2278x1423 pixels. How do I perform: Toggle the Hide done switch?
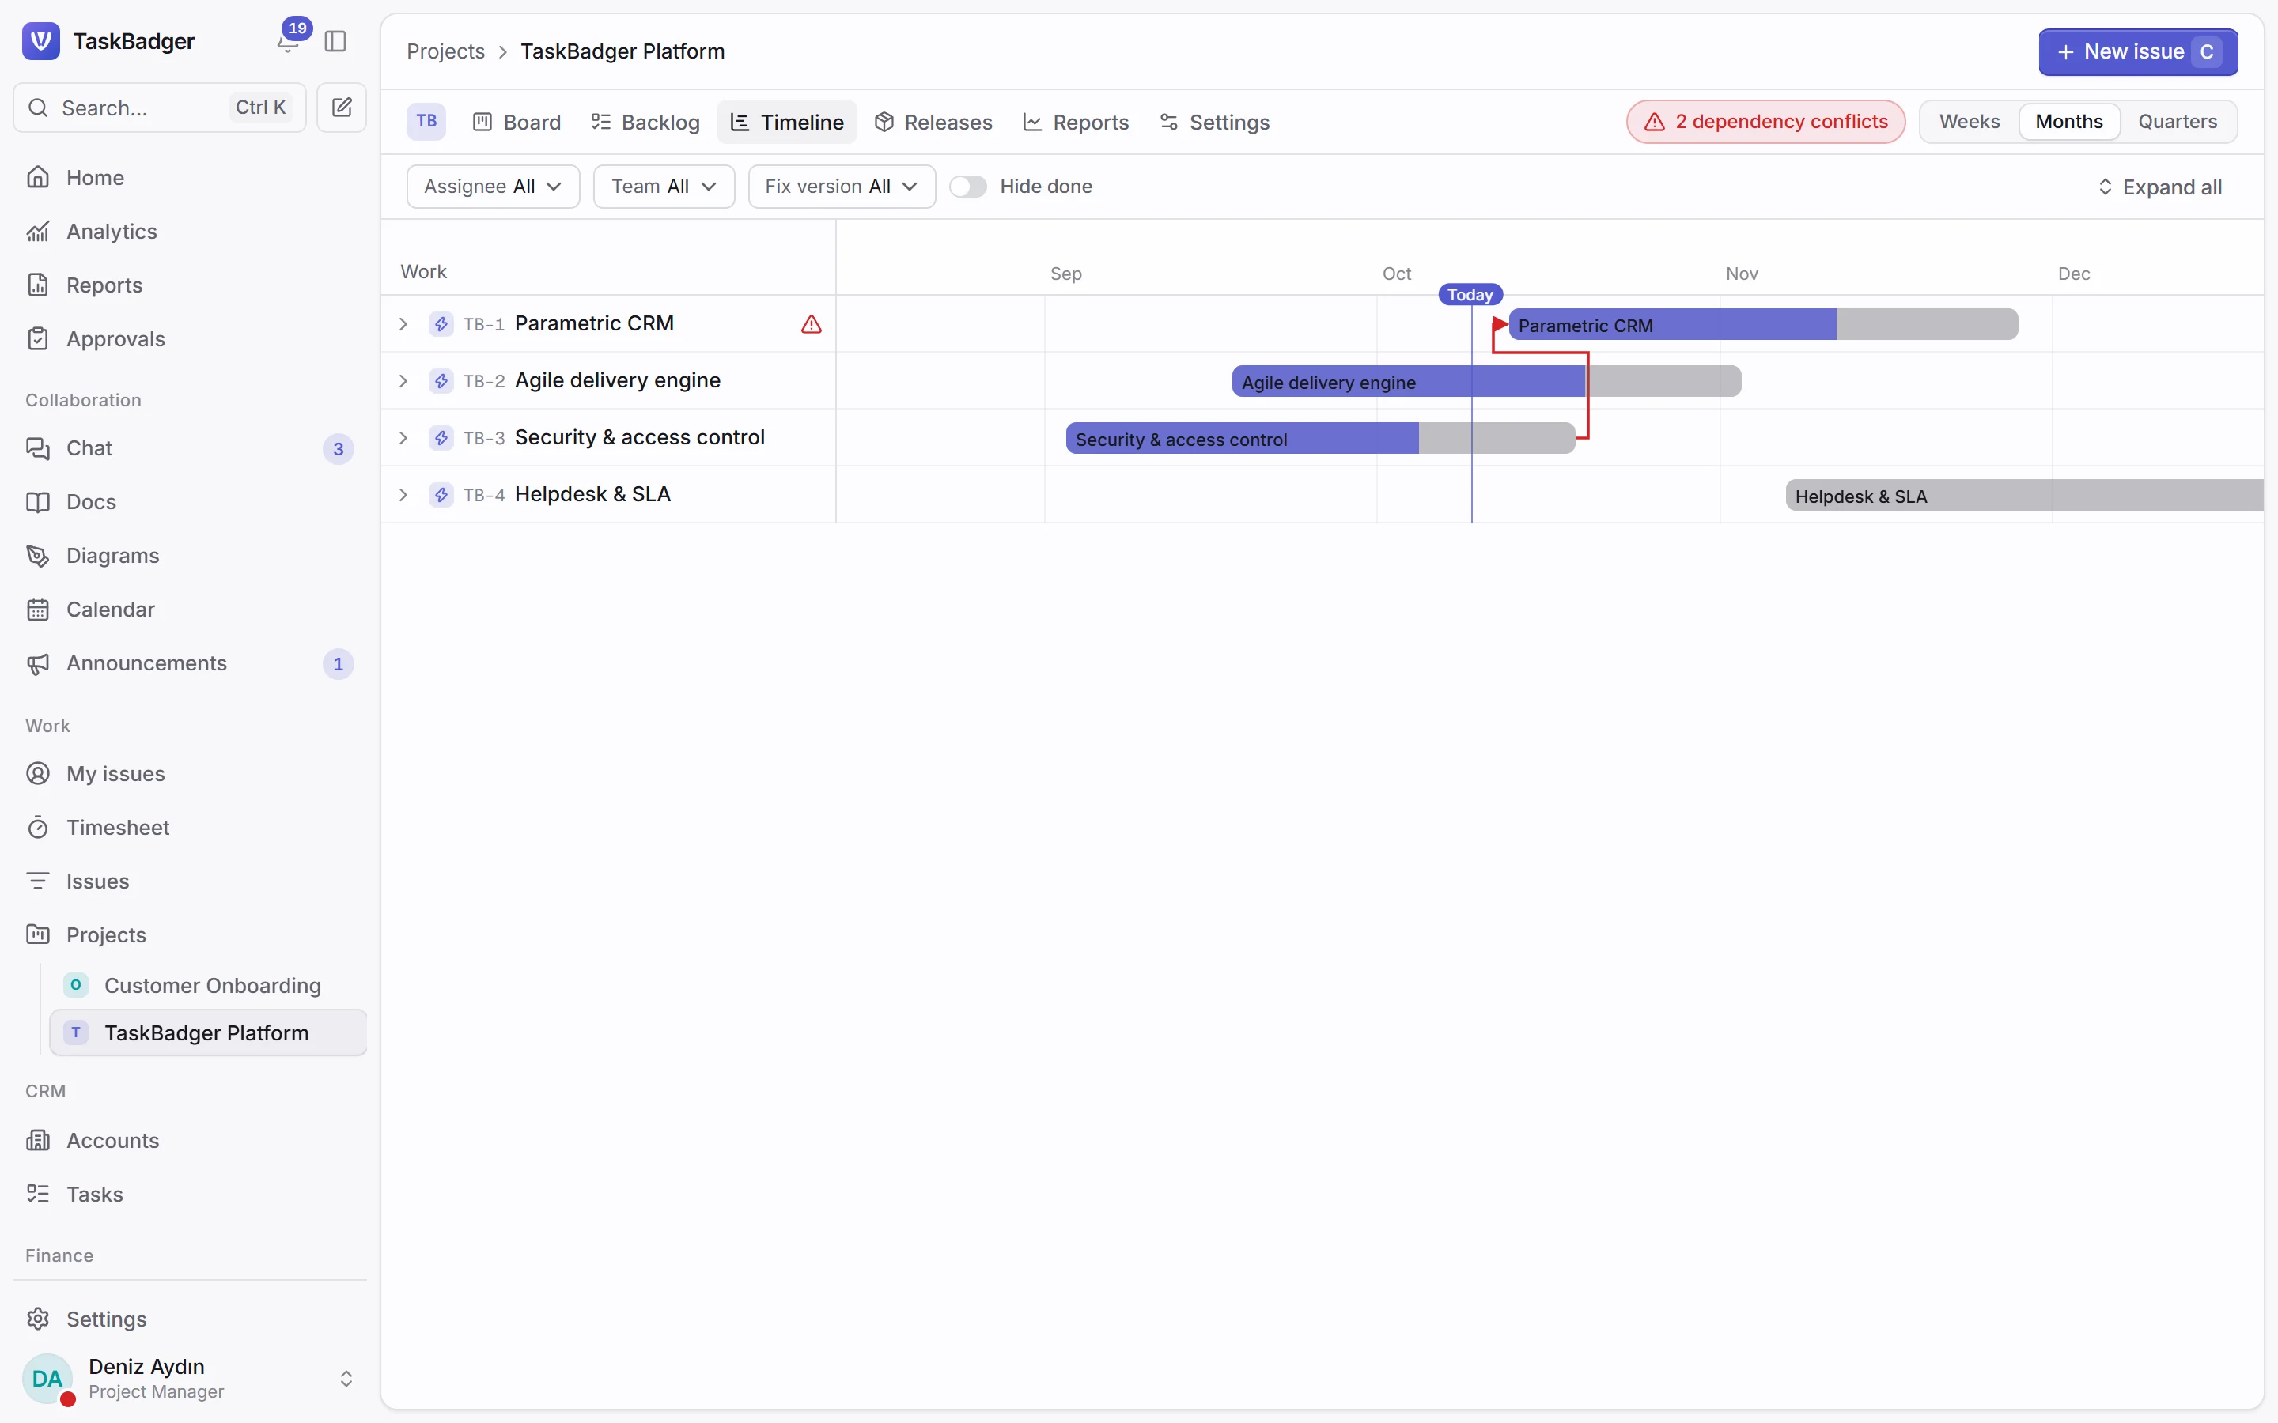pos(967,187)
